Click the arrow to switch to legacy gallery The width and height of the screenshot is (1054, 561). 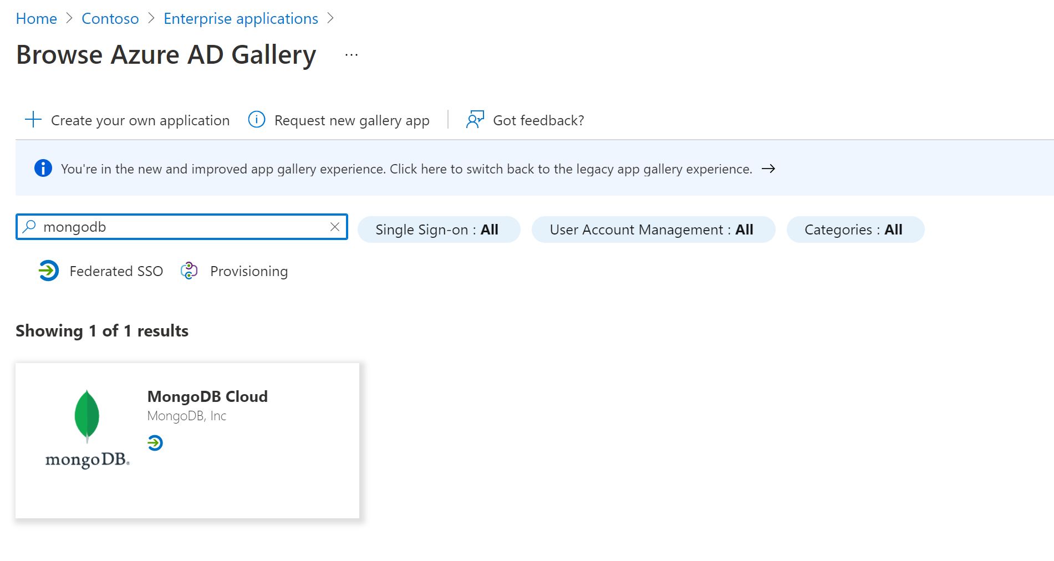[x=768, y=169]
